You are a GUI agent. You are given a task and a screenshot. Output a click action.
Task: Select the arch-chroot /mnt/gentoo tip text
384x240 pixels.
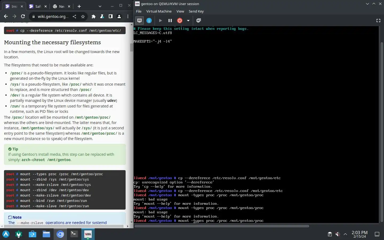[x=46, y=160]
